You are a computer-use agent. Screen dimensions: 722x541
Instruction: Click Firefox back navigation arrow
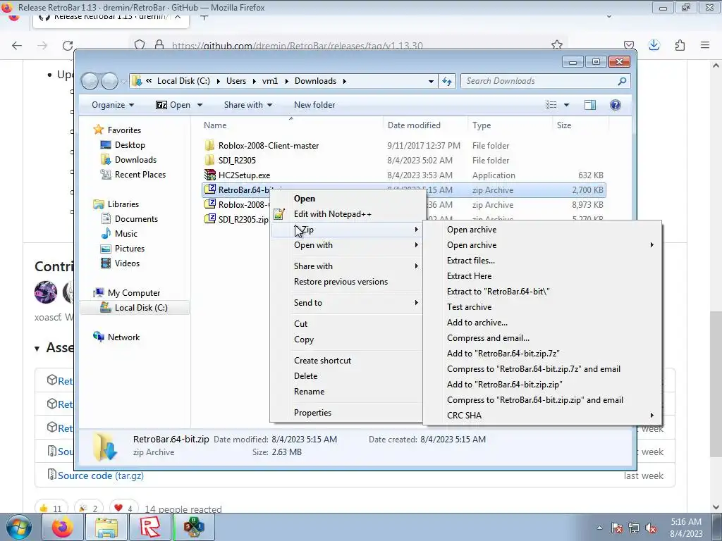coord(17,45)
